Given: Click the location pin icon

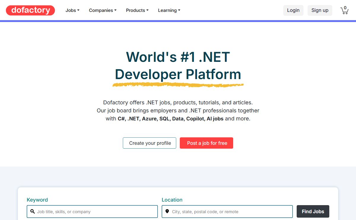Looking at the screenshot, I should tap(167, 211).
